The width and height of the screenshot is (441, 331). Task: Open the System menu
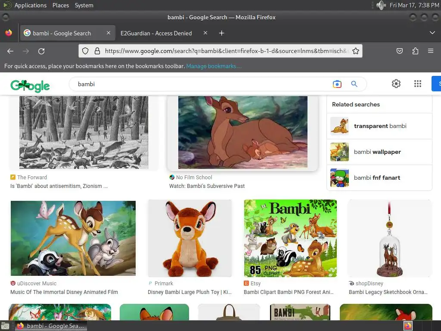(x=84, y=5)
